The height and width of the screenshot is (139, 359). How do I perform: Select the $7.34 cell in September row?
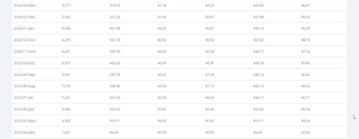[x=210, y=75]
